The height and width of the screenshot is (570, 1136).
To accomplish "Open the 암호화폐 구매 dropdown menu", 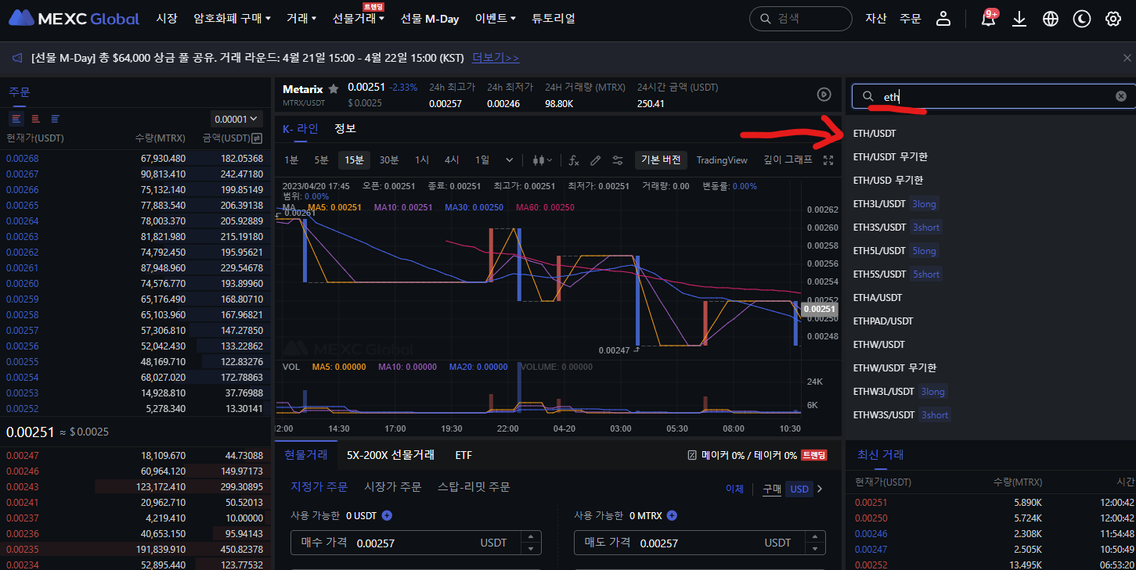I will pyautogui.click(x=232, y=18).
